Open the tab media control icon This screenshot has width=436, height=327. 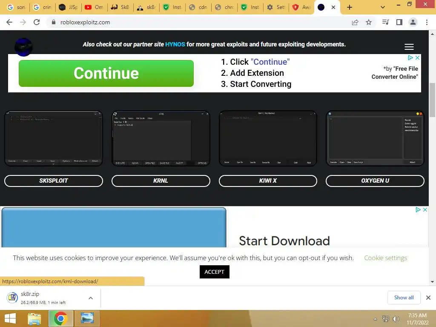[x=385, y=22]
